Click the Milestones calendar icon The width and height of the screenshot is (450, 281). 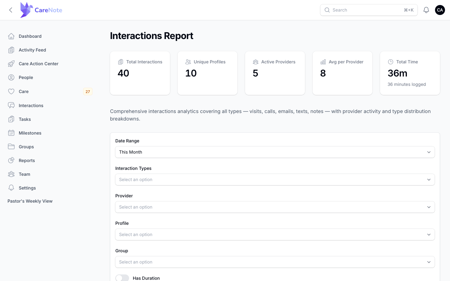pyautogui.click(x=11, y=133)
